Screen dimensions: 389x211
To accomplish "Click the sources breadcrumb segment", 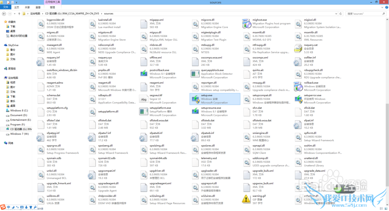I will (109, 14).
